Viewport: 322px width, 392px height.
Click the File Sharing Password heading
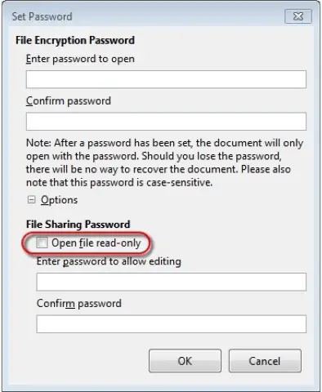click(78, 225)
